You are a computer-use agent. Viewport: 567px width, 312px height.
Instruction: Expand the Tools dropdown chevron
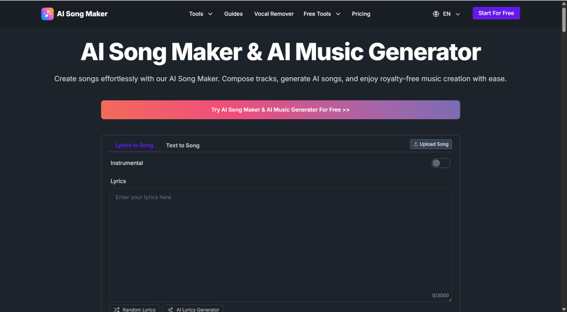210,14
